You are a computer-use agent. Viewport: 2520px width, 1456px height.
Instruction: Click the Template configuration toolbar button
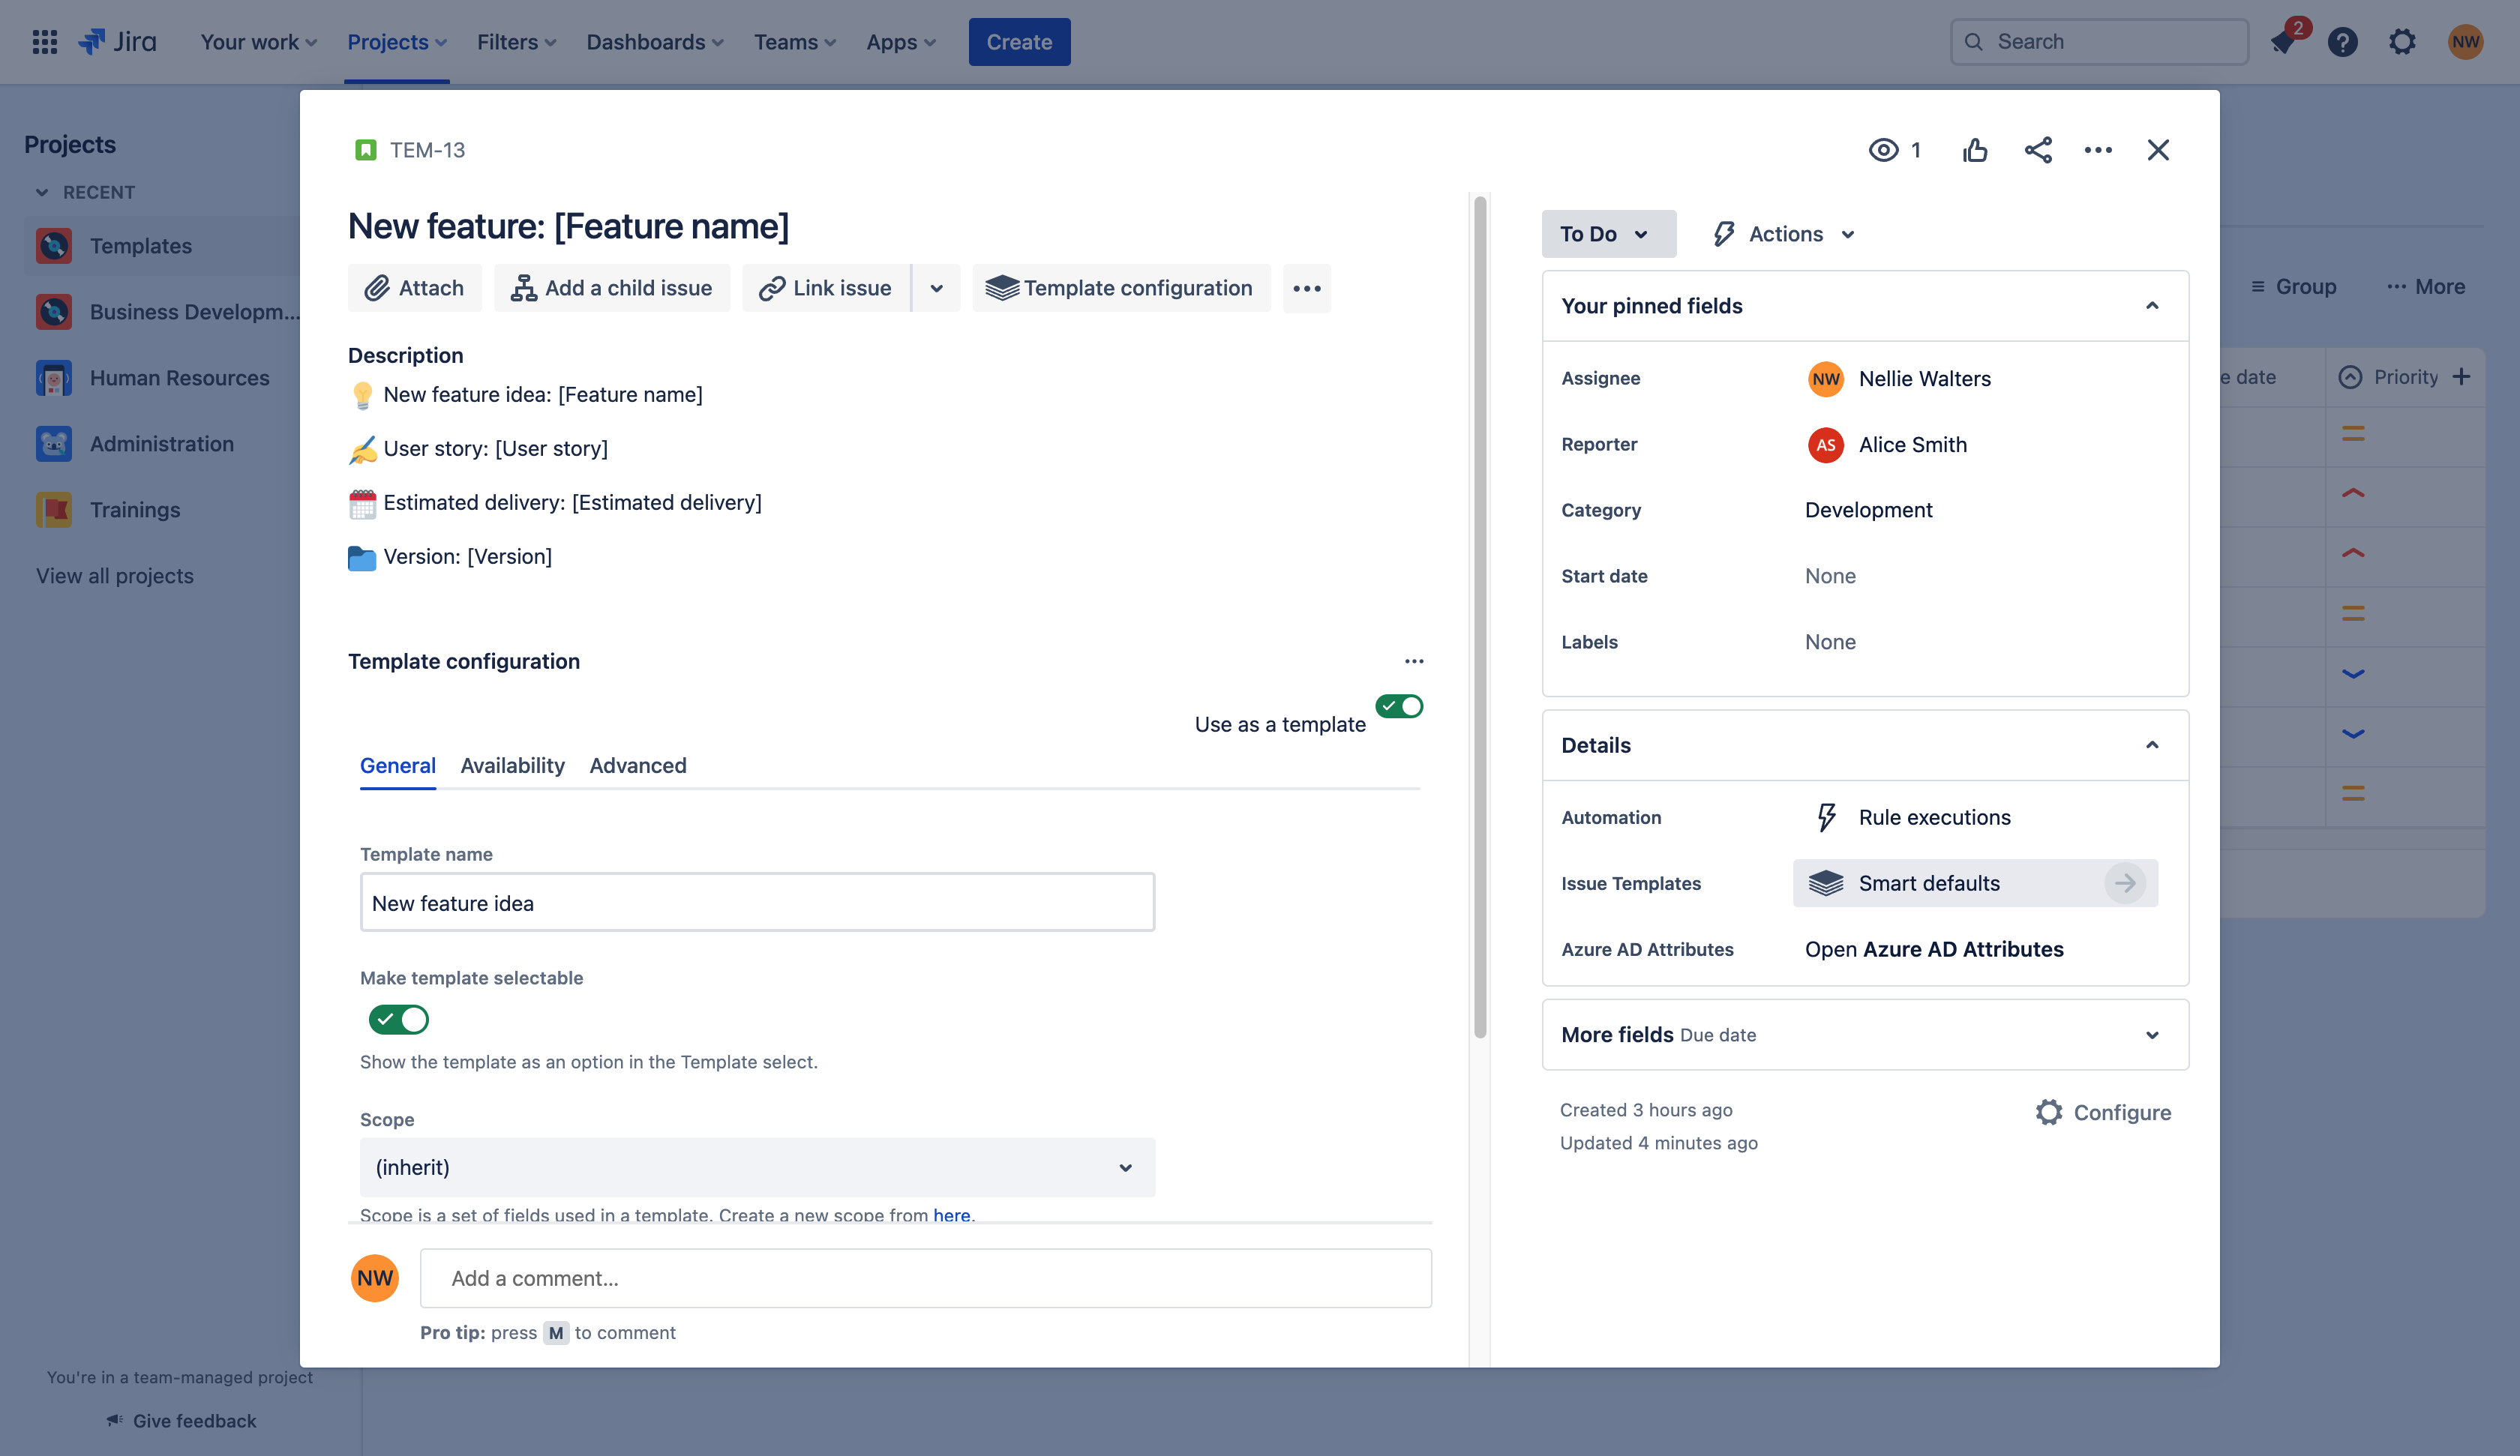pyautogui.click(x=1121, y=288)
